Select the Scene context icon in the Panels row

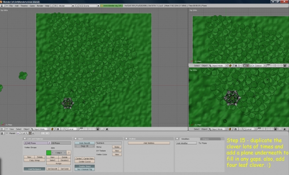[33, 133]
